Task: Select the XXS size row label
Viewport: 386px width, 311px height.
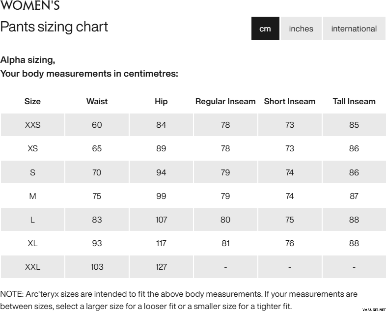Action: 32,125
